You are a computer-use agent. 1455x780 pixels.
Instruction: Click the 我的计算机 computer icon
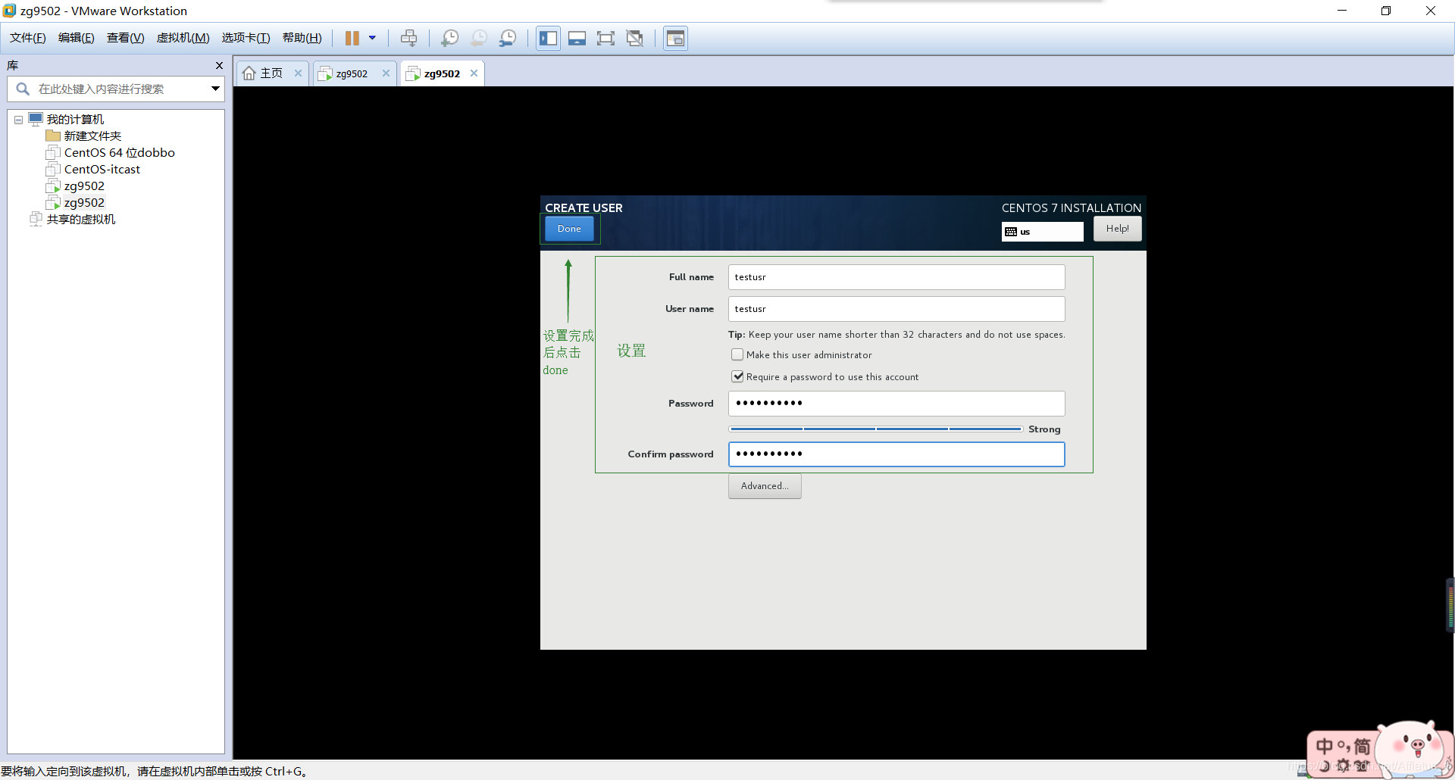point(36,119)
